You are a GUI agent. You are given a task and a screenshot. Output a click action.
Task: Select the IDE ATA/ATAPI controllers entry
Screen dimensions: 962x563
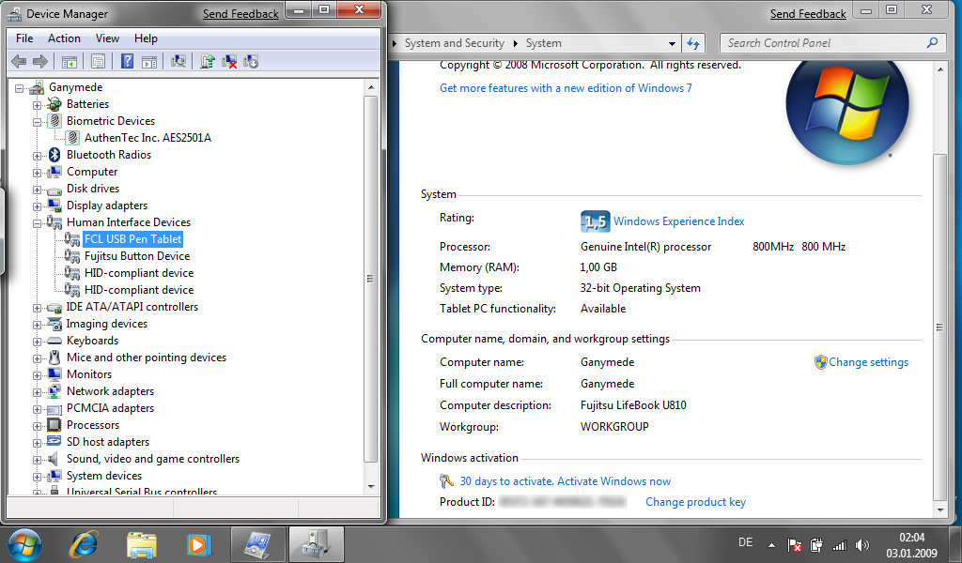[132, 306]
